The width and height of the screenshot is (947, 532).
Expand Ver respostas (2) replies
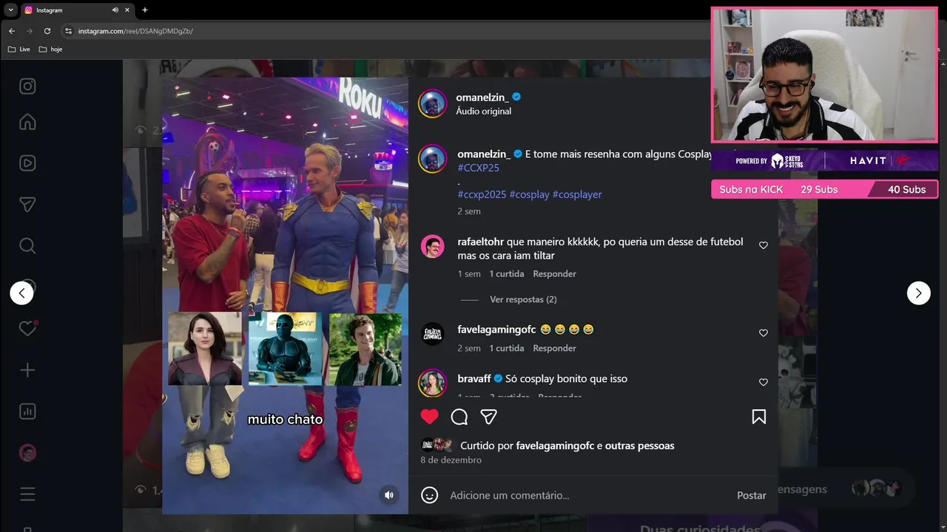[523, 299]
